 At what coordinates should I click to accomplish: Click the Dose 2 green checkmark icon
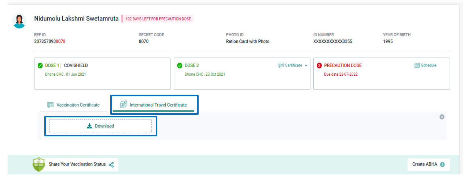(180, 66)
